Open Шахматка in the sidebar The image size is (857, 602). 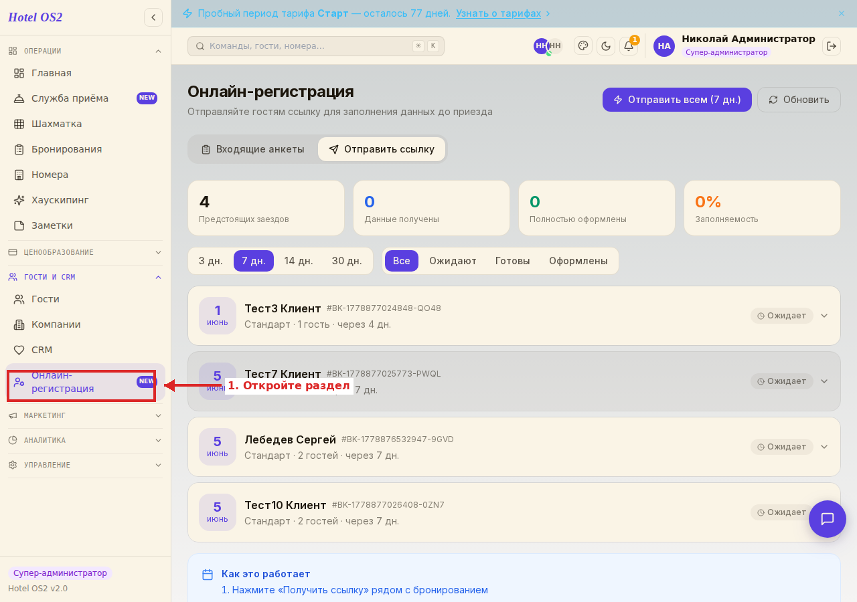(85, 124)
